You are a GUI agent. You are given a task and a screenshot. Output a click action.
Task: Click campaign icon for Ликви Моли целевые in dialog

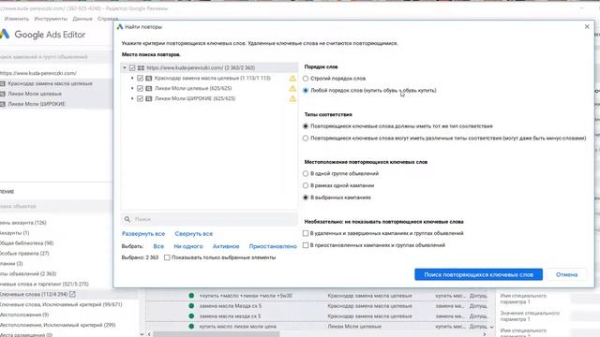[x=149, y=88]
